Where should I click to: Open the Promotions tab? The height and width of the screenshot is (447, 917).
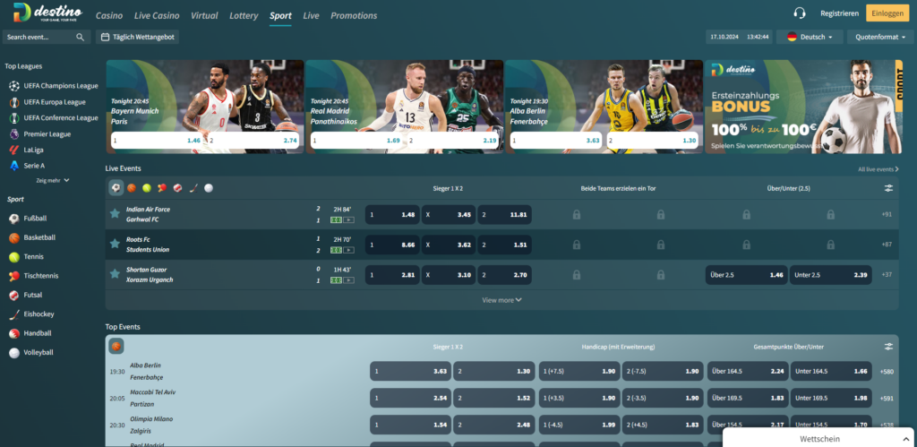[x=353, y=16]
